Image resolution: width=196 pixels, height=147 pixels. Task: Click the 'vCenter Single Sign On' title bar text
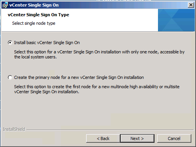click(x=34, y=5)
